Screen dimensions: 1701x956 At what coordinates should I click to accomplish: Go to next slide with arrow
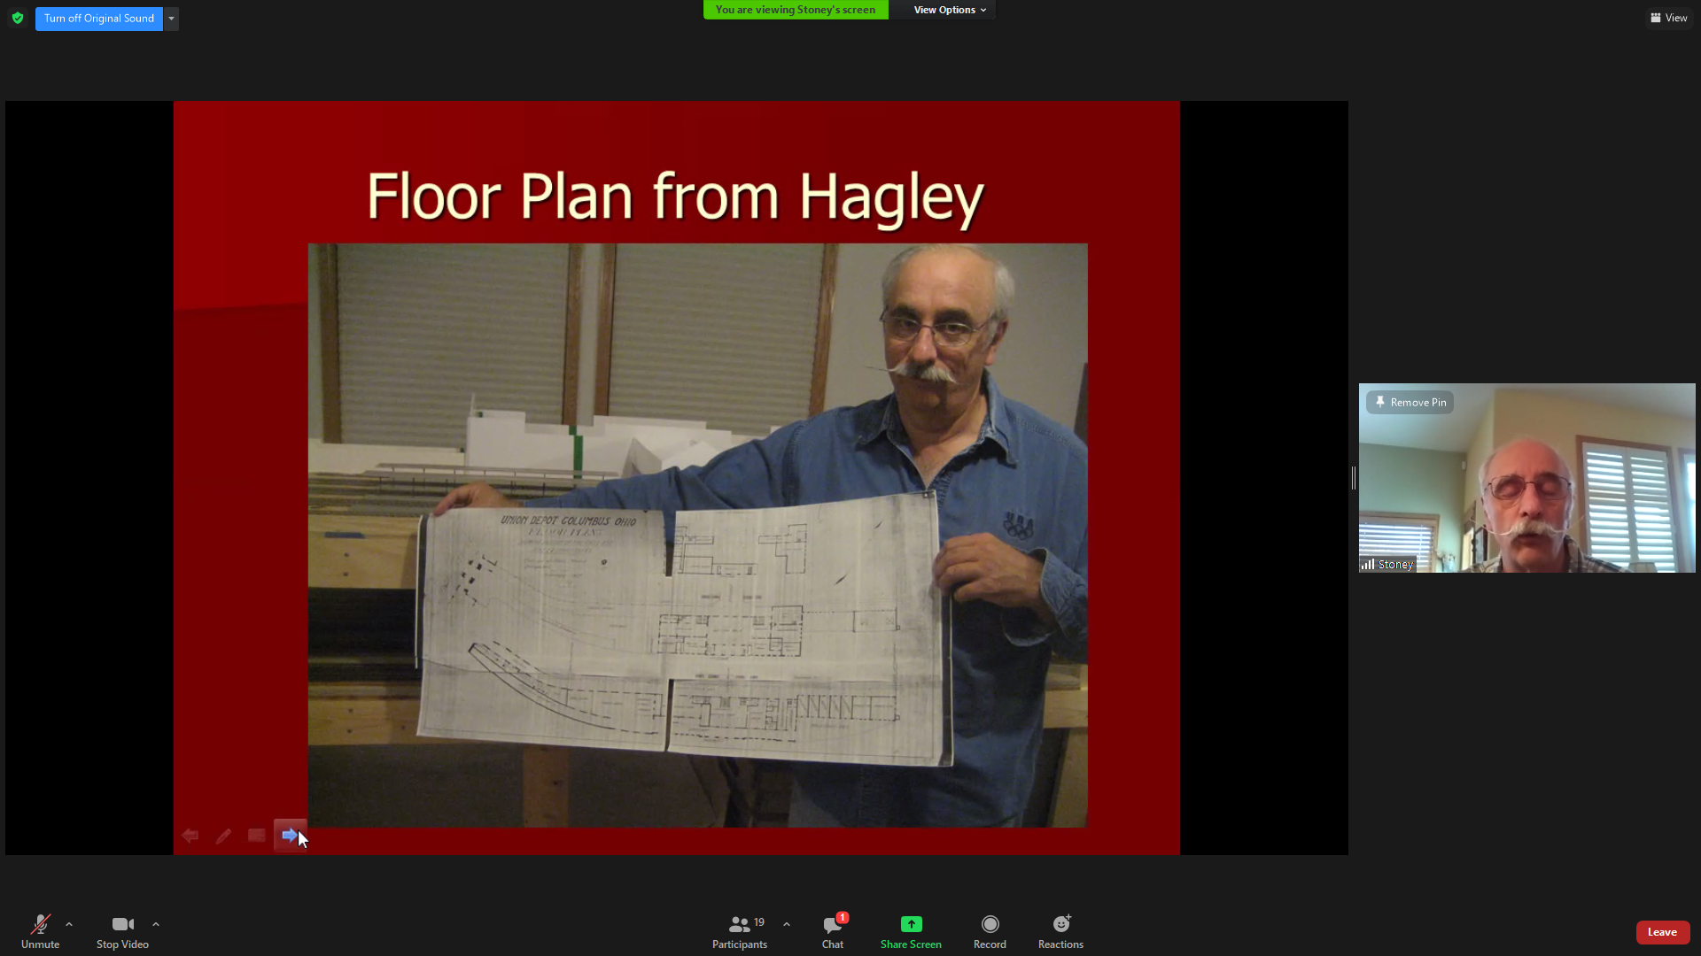290,835
